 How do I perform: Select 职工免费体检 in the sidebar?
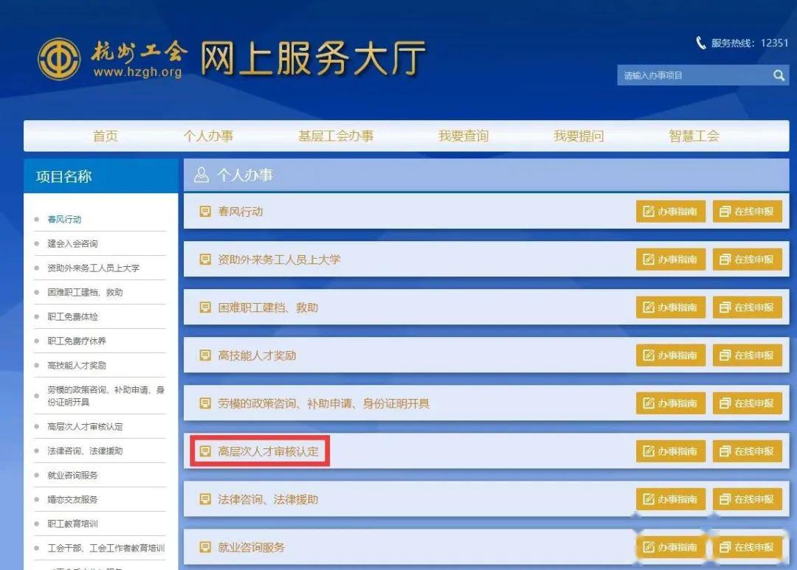click(x=72, y=317)
